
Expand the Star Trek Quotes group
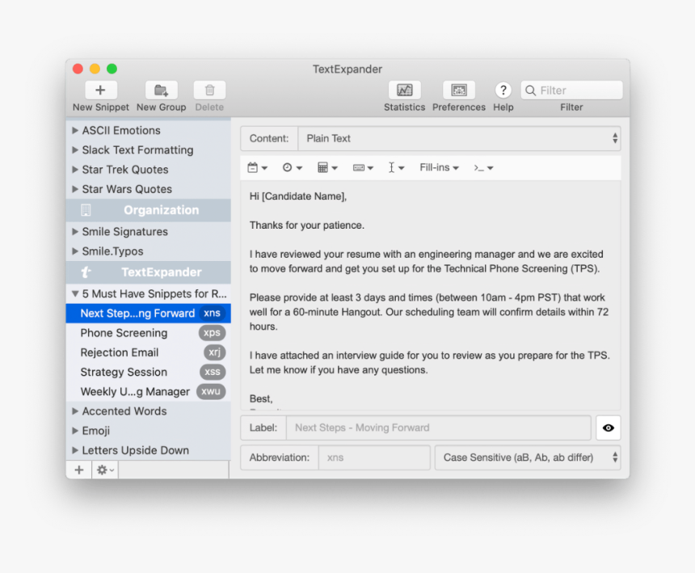[75, 169]
